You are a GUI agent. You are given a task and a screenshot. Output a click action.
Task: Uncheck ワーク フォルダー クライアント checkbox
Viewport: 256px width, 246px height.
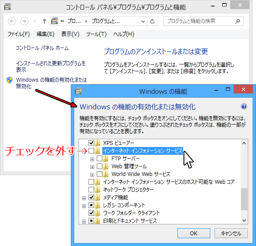(x=91, y=213)
